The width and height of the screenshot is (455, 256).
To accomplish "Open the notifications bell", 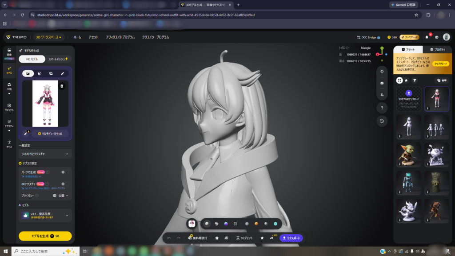I will click(427, 37).
